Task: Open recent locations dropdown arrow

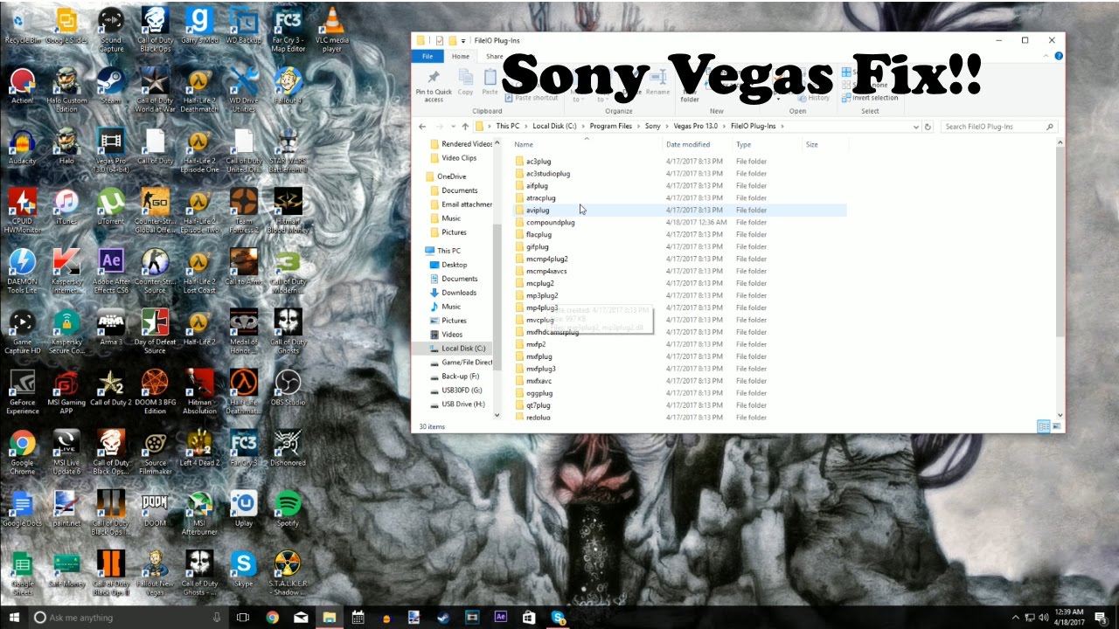Action: [x=453, y=127]
